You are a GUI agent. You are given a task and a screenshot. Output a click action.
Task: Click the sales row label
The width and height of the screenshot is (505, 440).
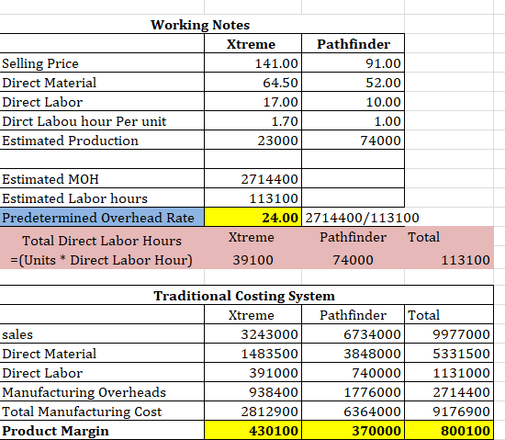102,334
